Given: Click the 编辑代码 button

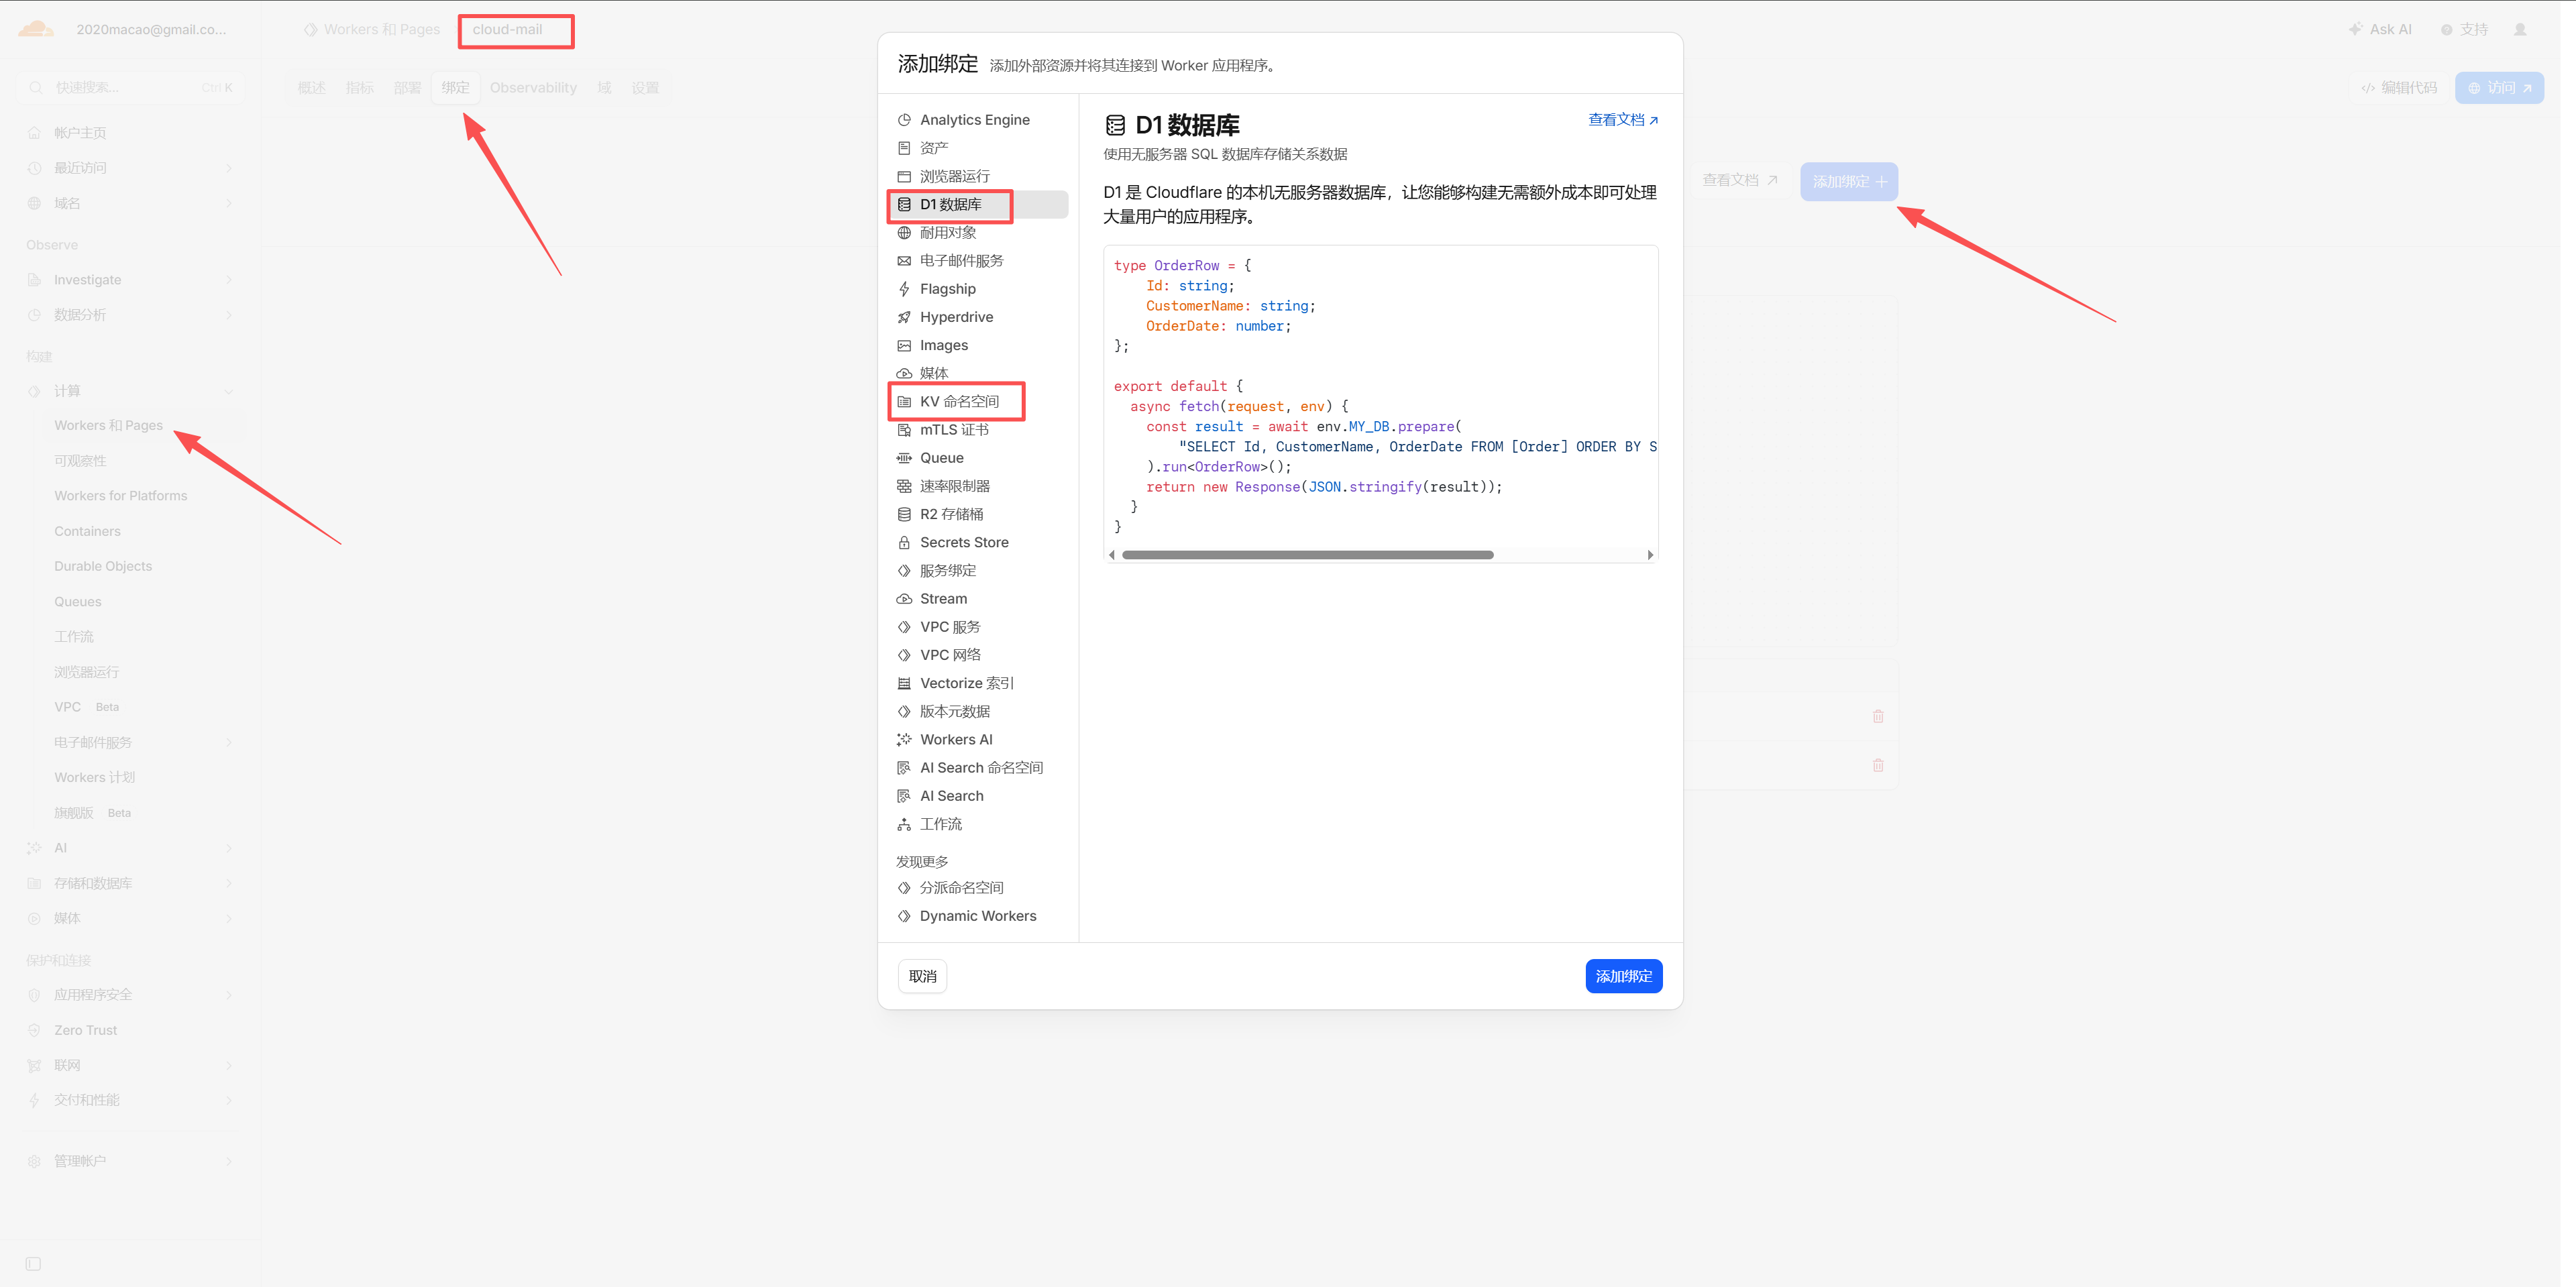Looking at the screenshot, I should click(x=2399, y=88).
